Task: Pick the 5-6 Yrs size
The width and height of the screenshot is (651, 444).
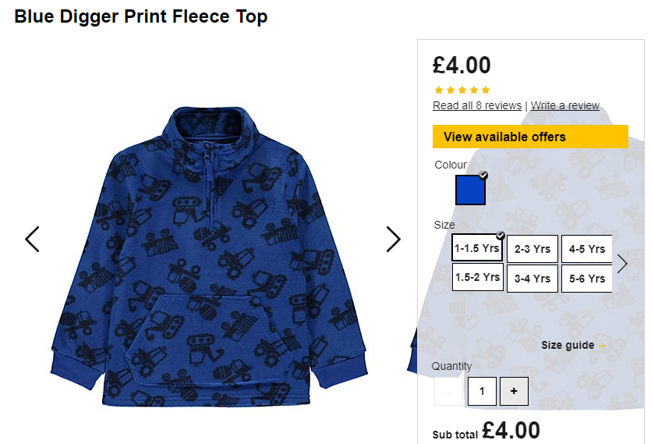Action: point(586,279)
